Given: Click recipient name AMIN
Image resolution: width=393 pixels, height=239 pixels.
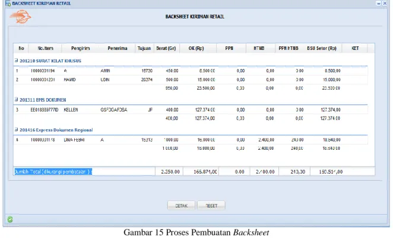Looking at the screenshot, I should coord(105,71).
